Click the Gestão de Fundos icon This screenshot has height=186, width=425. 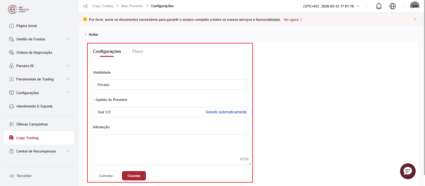coord(12,39)
